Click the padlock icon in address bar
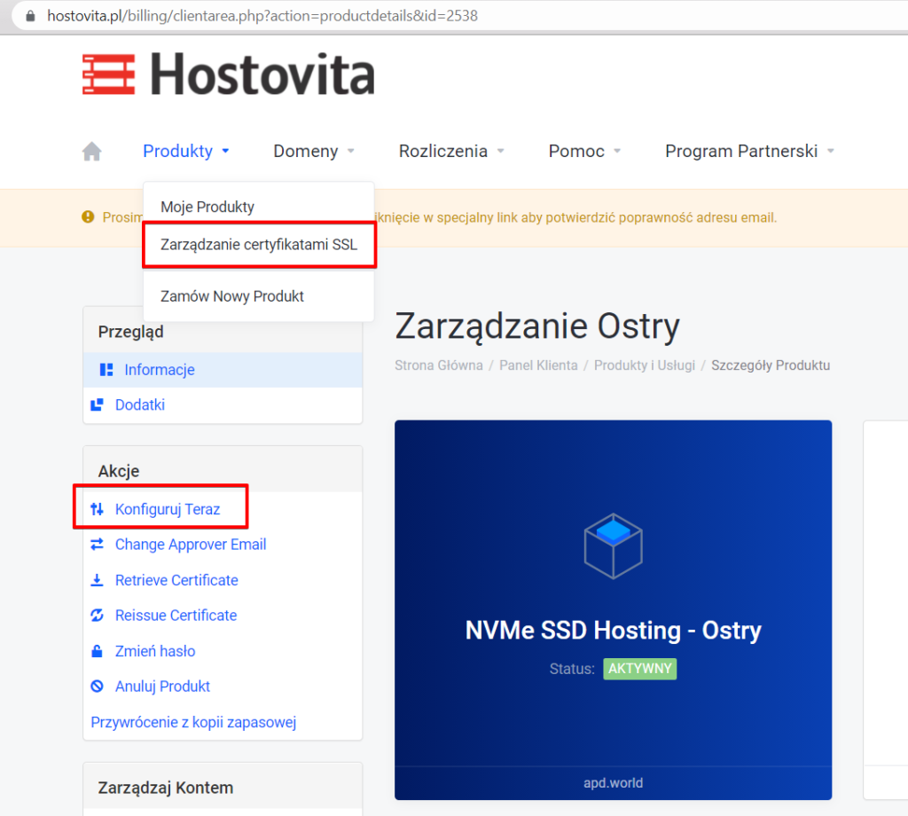908x816 pixels. point(30,16)
